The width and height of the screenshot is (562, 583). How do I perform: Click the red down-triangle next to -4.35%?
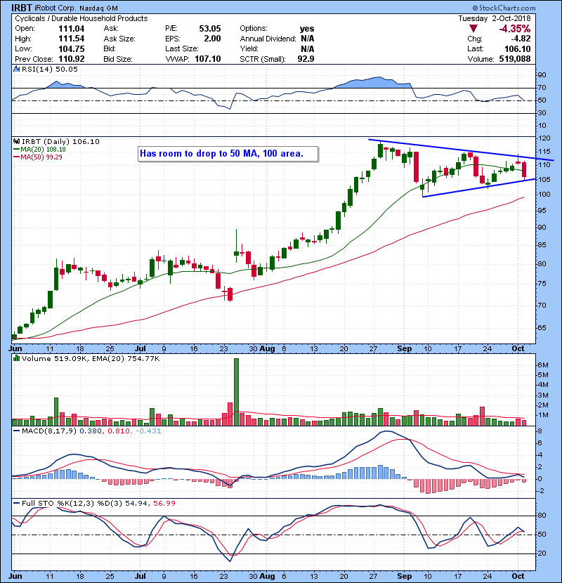coord(473,29)
